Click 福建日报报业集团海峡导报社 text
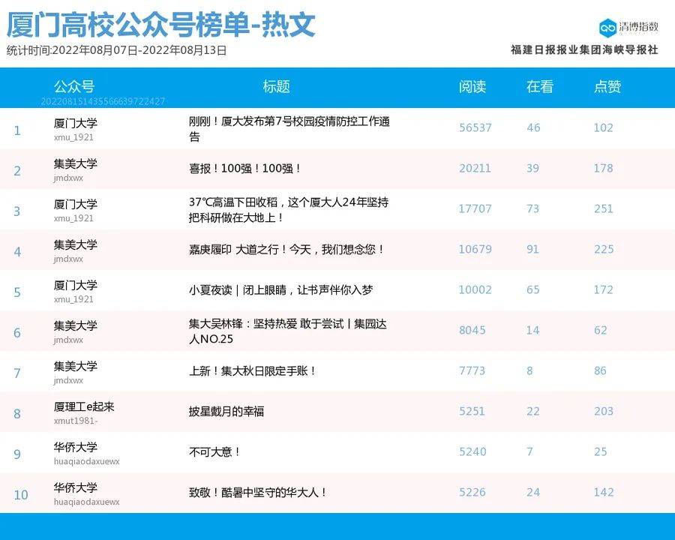The image size is (675, 540). coord(584,50)
